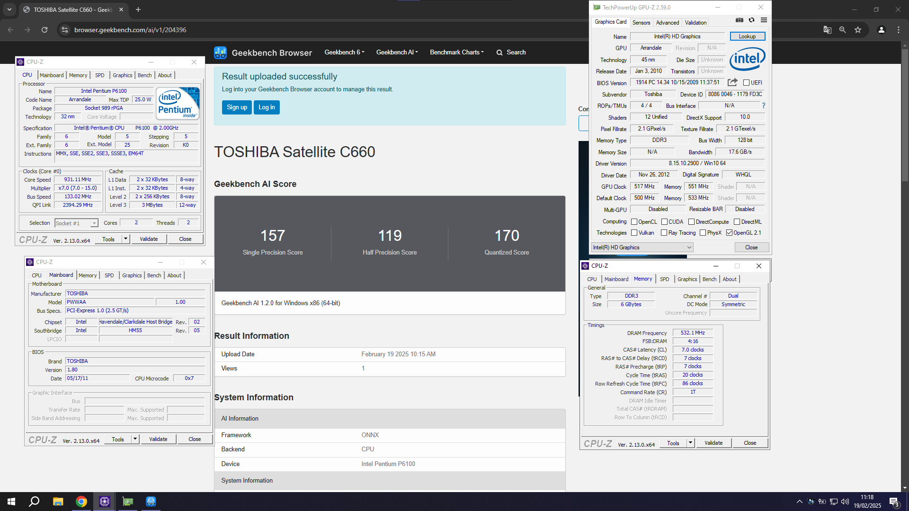Open Benchmark Charts navbar dropdown
This screenshot has width=909, height=511.
point(456,53)
